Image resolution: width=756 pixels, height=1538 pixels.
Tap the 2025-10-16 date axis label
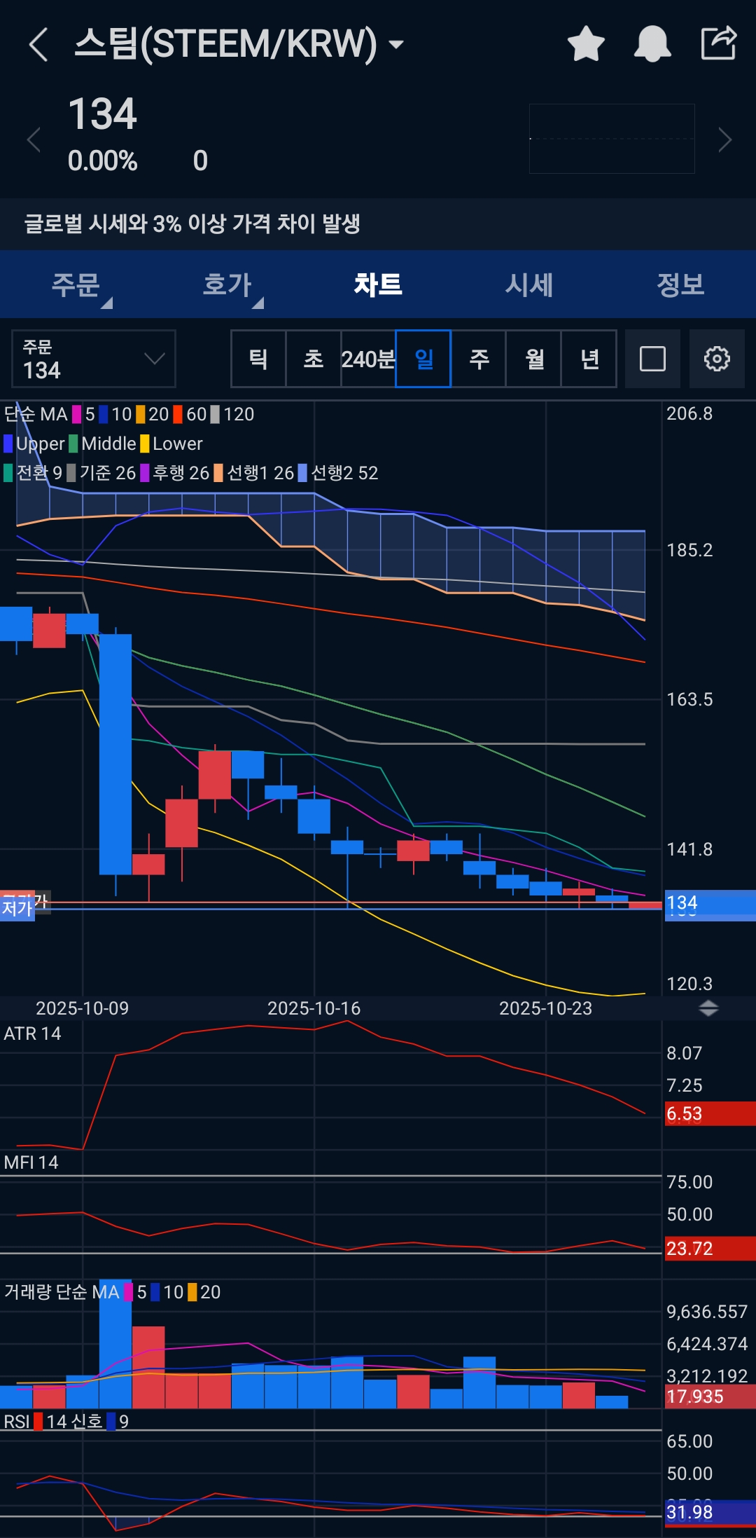point(314,1008)
